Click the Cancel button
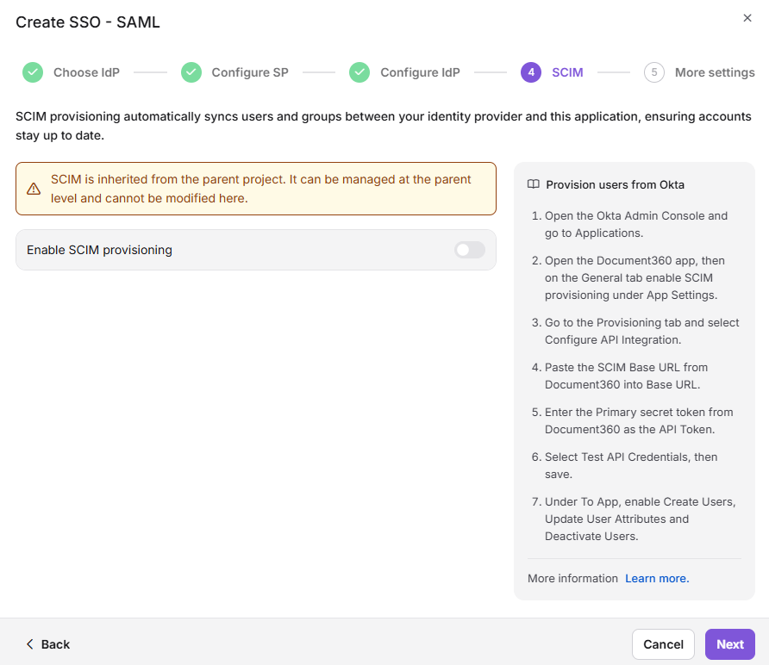The image size is (769, 665). click(663, 644)
